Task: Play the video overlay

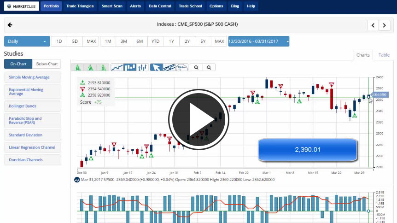Action: click(198, 119)
